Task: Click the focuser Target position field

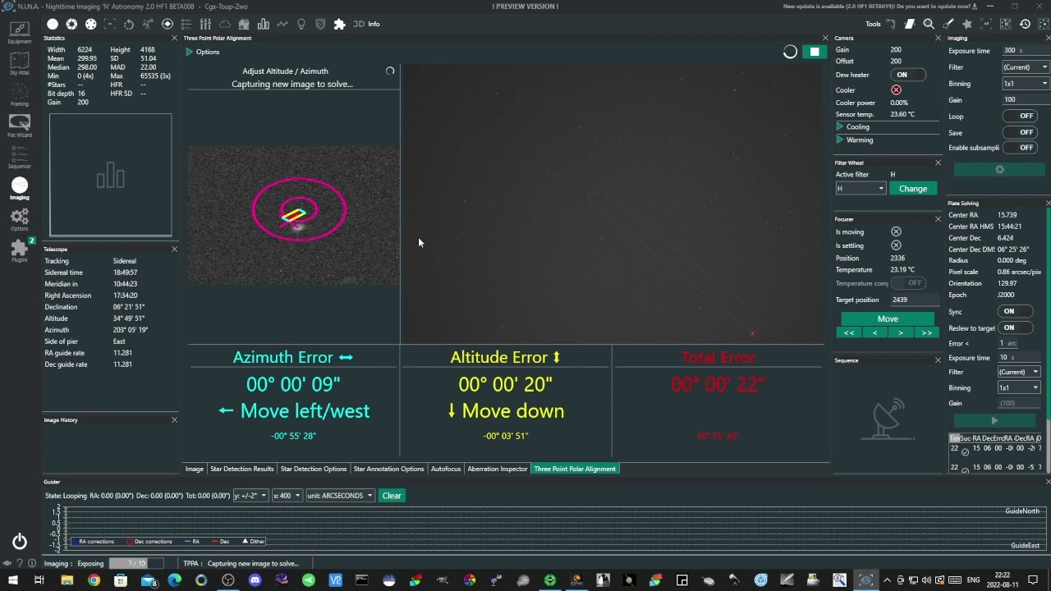Action: (915, 300)
